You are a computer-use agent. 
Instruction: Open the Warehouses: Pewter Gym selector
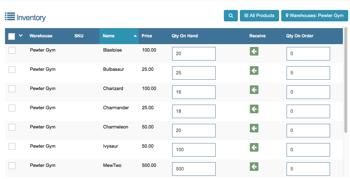click(x=314, y=16)
